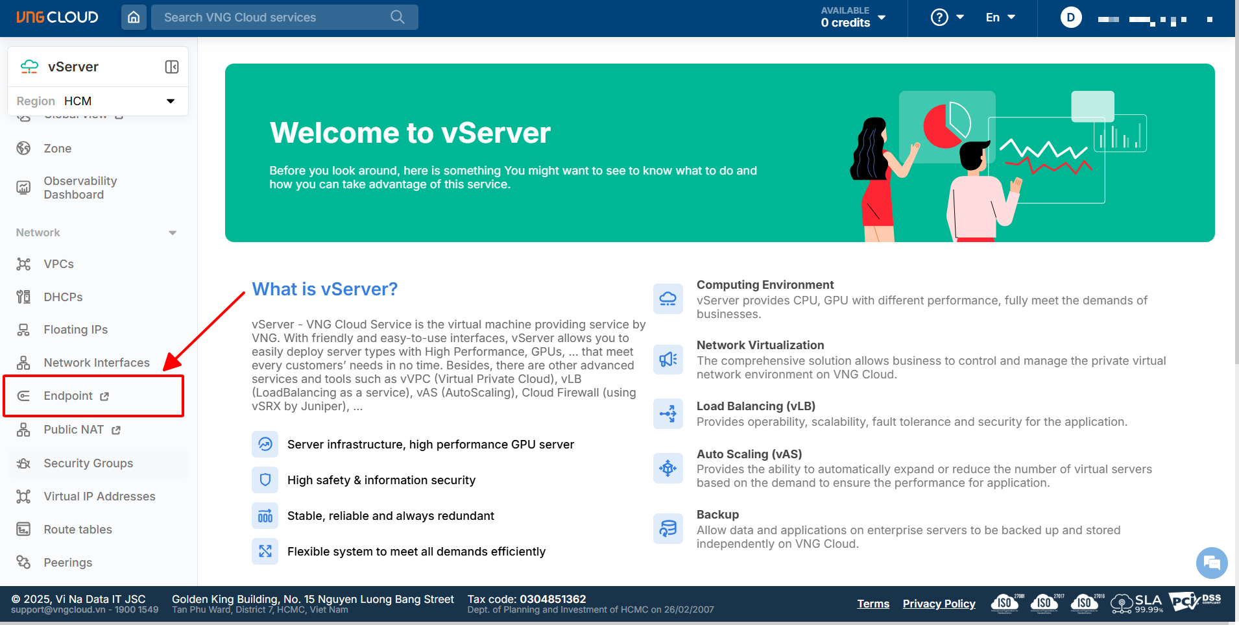Open the Privacy Policy link
Image resolution: width=1239 pixels, height=625 pixels.
(939, 604)
